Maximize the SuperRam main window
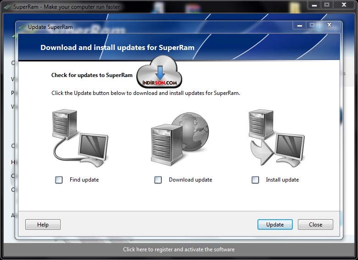 (x=327, y=5)
